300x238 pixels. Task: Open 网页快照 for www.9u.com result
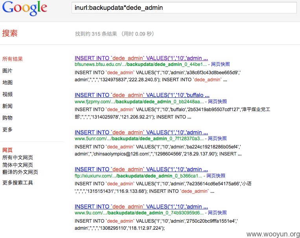(x=217, y=213)
